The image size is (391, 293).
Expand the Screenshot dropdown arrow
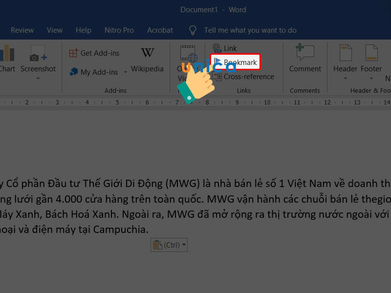click(38, 79)
